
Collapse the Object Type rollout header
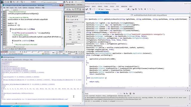click(x=75, y=26)
